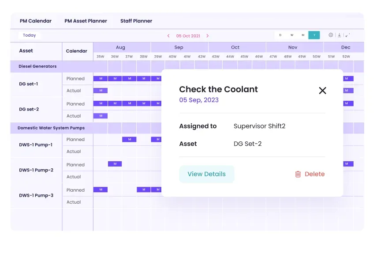The width and height of the screenshot is (380, 258).
Task: Click the download icon in toolbar
Action: (x=339, y=35)
